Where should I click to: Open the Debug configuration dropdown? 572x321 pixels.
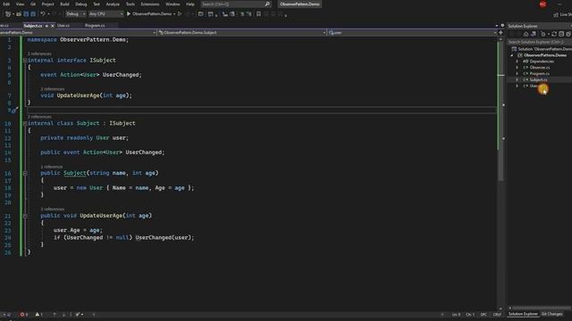point(75,14)
